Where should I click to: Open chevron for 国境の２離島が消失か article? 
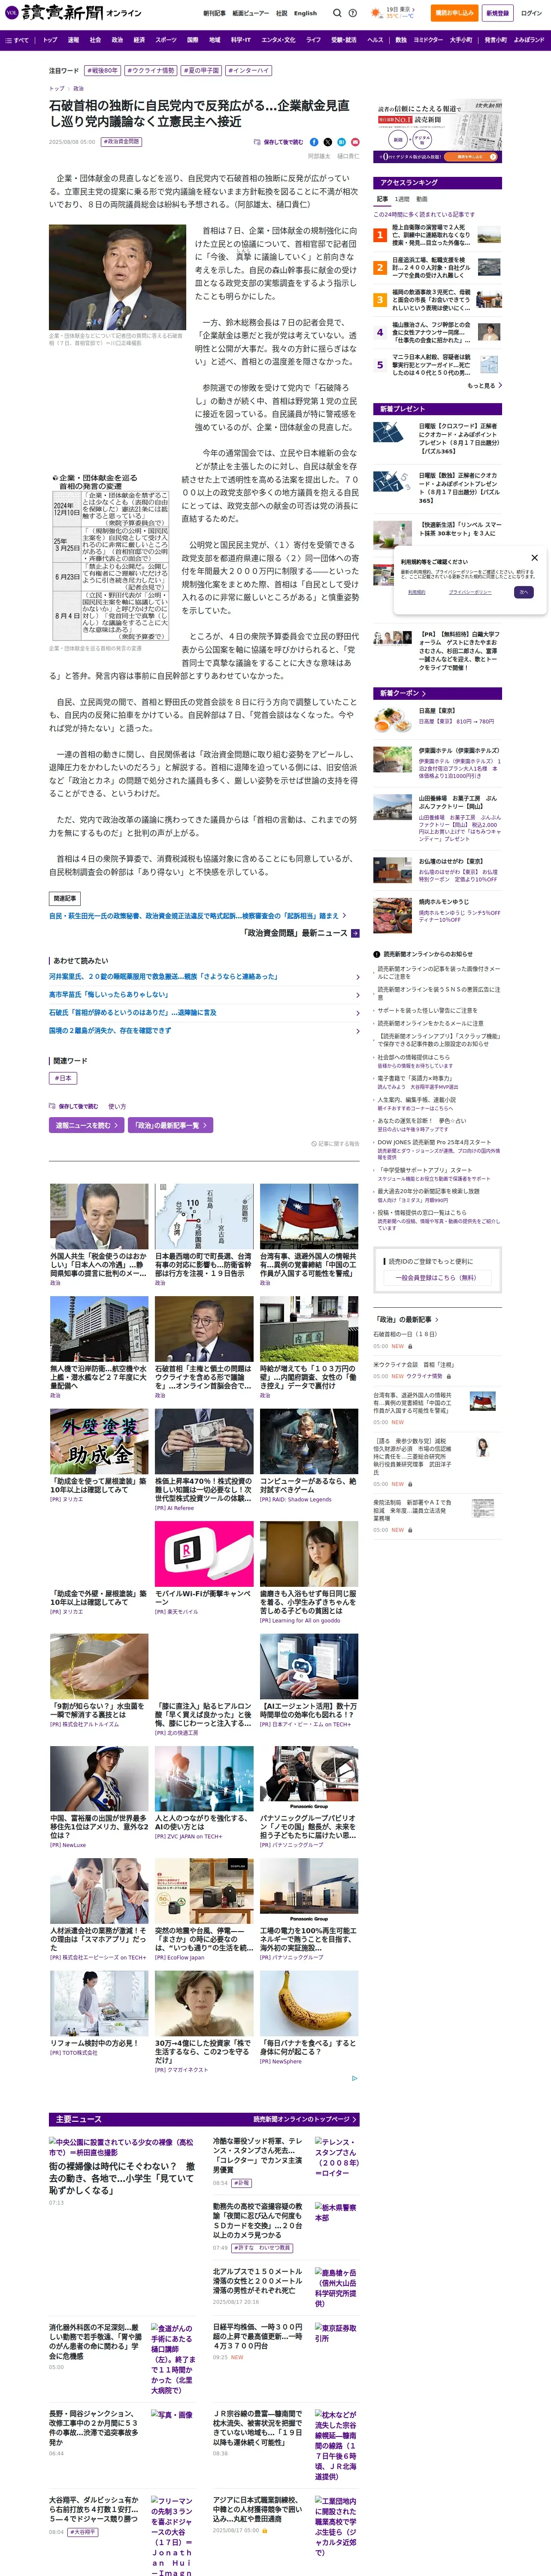[358, 1031]
